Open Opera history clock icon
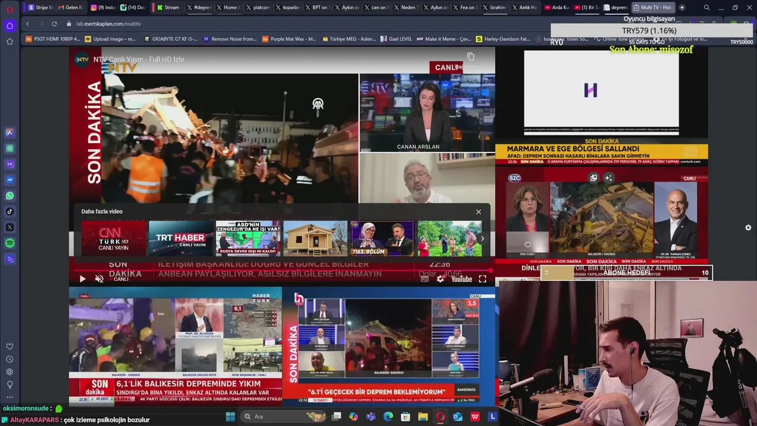Image resolution: width=757 pixels, height=426 pixels. (9, 359)
